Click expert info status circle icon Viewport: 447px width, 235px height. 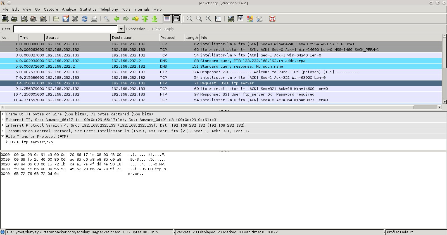pos(3,232)
